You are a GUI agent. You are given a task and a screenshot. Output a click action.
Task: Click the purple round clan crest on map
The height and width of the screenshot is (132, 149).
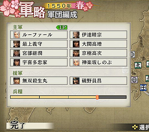pyautogui.click(x=134, y=80)
